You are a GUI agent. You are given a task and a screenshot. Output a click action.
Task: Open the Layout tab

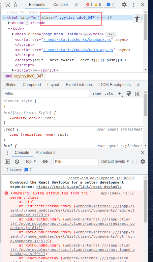pyautogui.click(x=53, y=85)
